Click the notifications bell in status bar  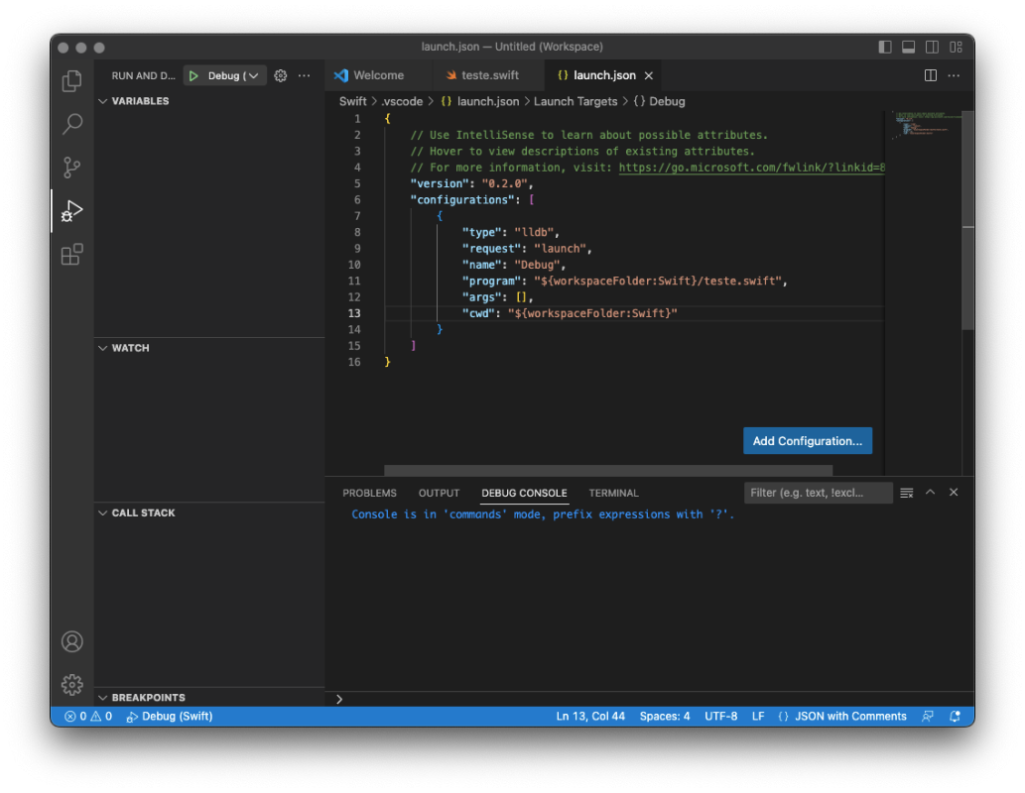click(x=954, y=716)
